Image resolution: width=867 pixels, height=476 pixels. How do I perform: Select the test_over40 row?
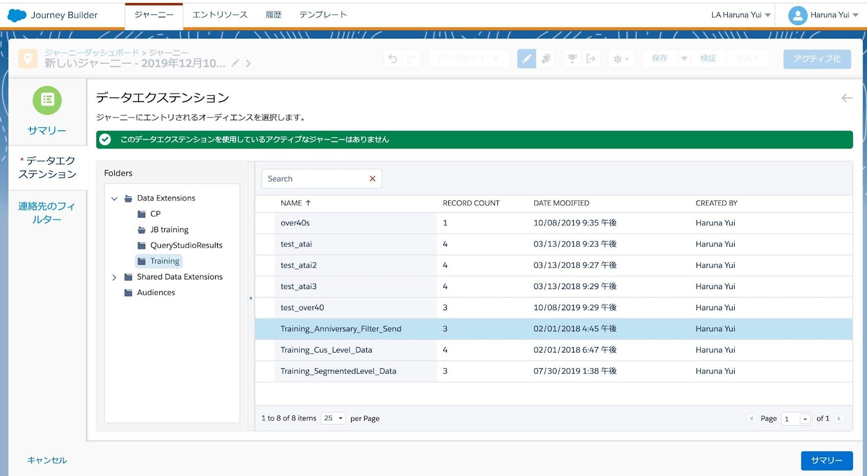point(554,308)
